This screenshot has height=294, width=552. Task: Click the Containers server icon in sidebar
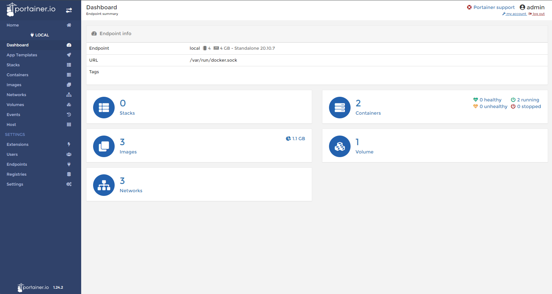(x=69, y=75)
